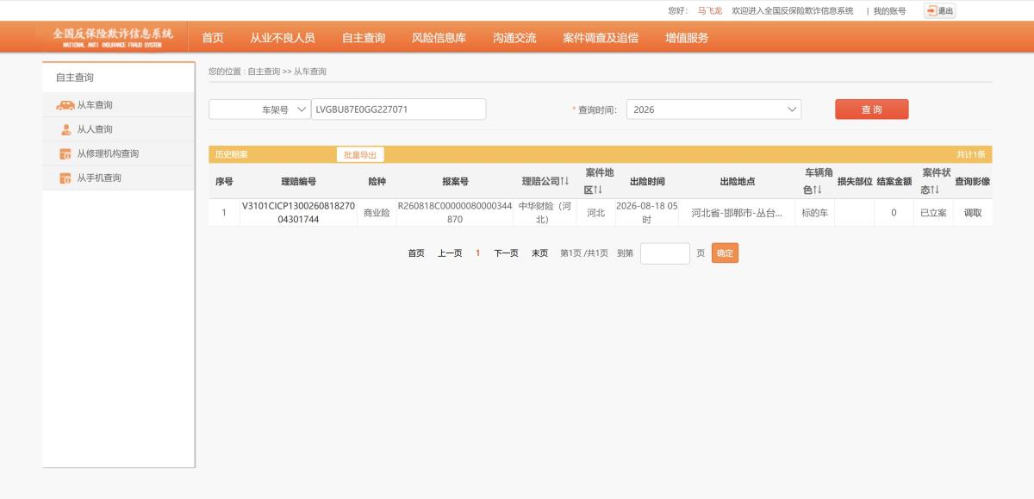Click the person icon beside 从人查询
1034x499 pixels.
click(x=65, y=129)
